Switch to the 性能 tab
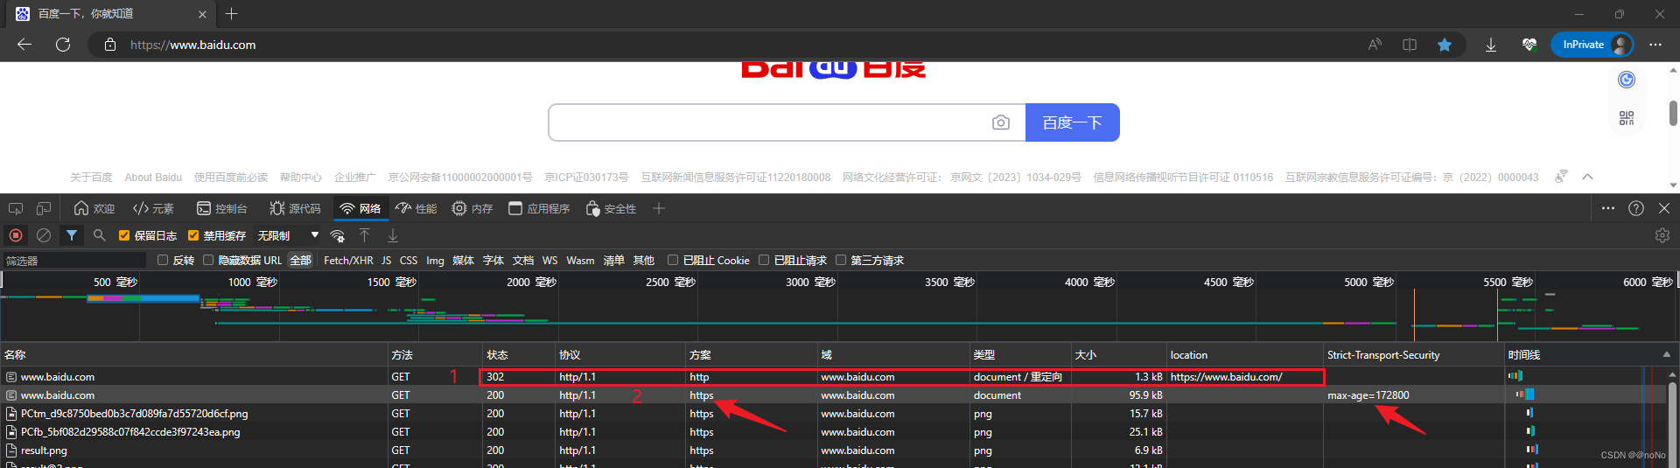The height and width of the screenshot is (468, 1680). [x=416, y=208]
